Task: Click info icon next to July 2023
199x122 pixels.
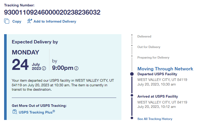Action: (x=44, y=68)
